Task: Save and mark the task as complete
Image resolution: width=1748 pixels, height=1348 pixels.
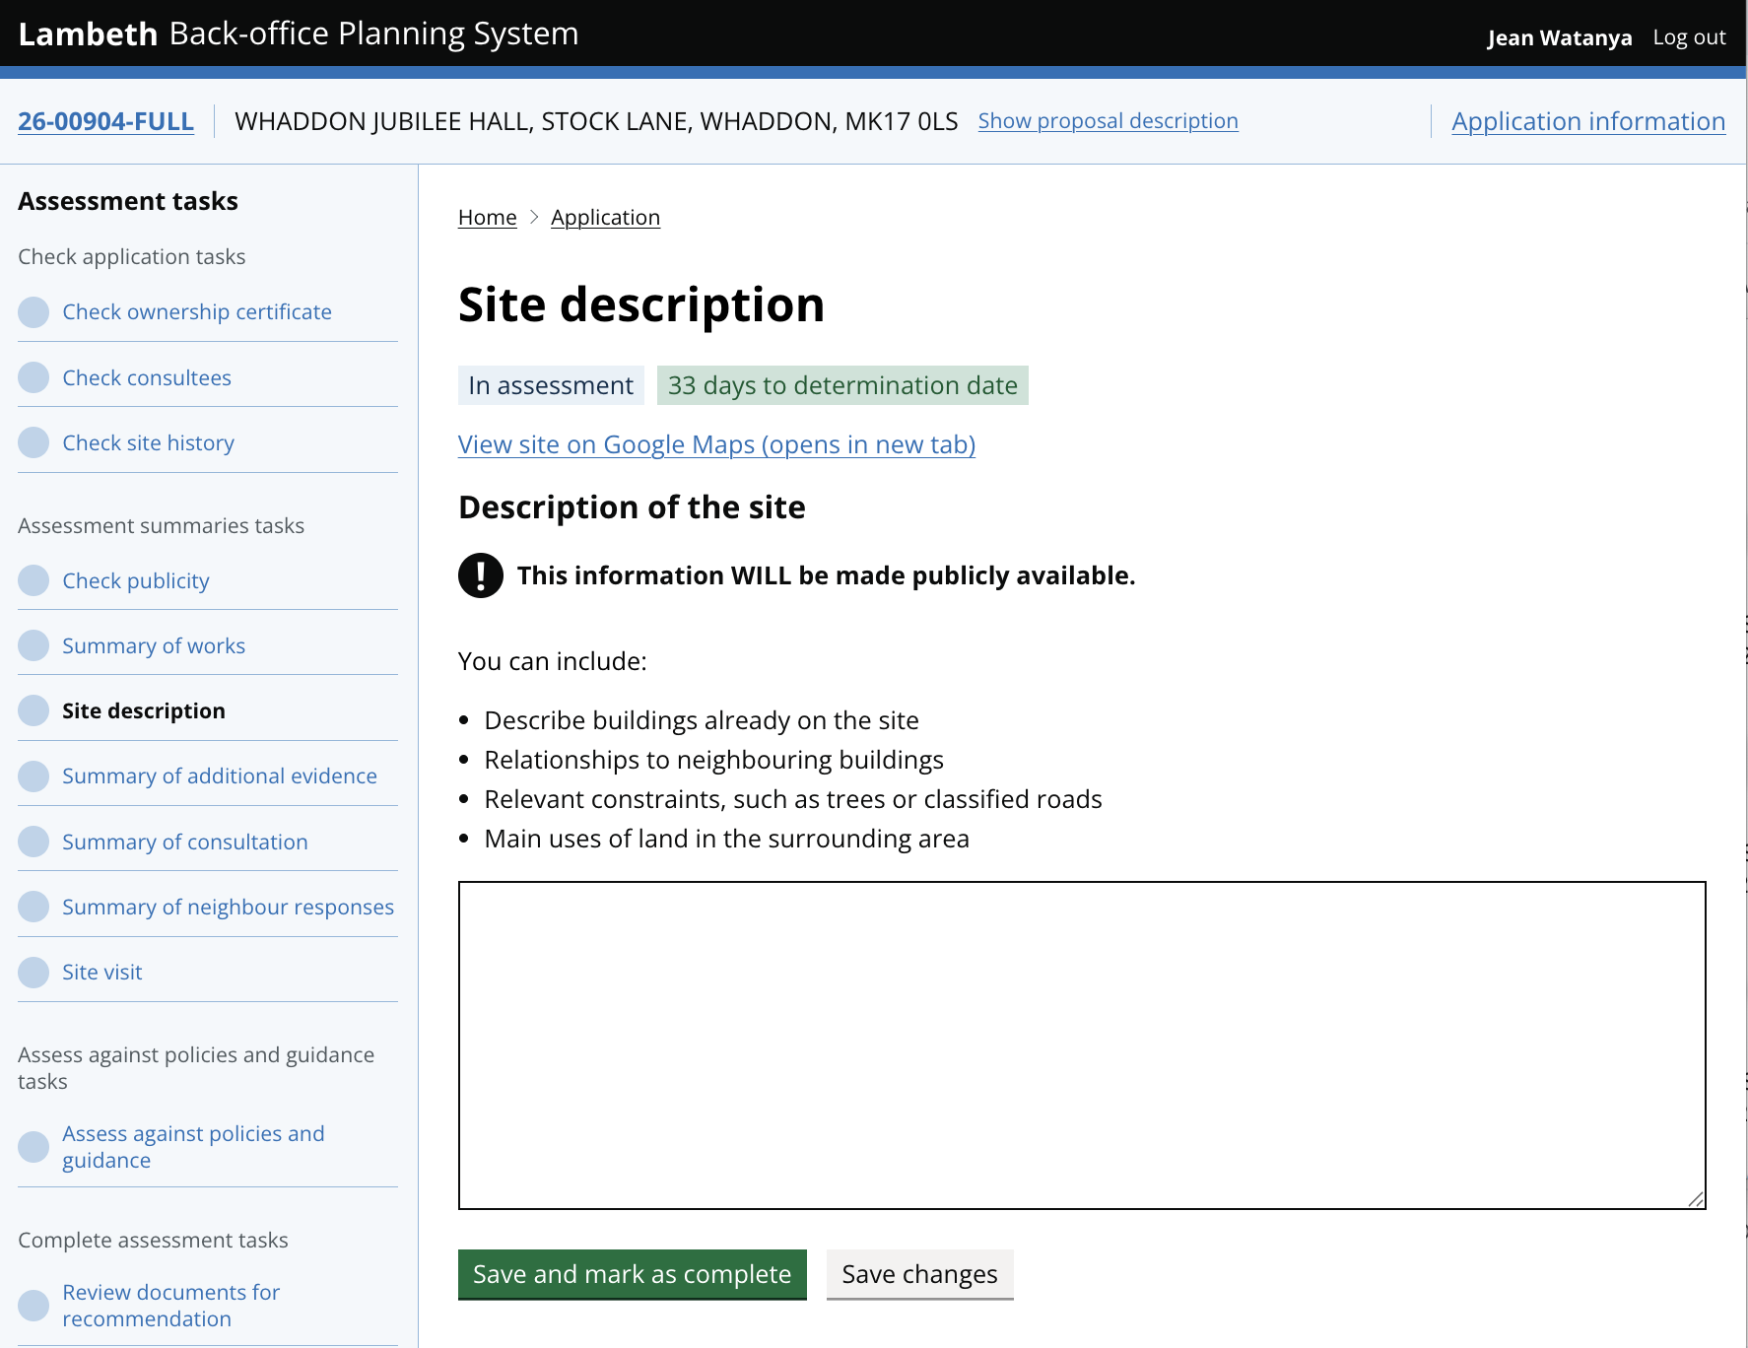Action: (x=632, y=1273)
